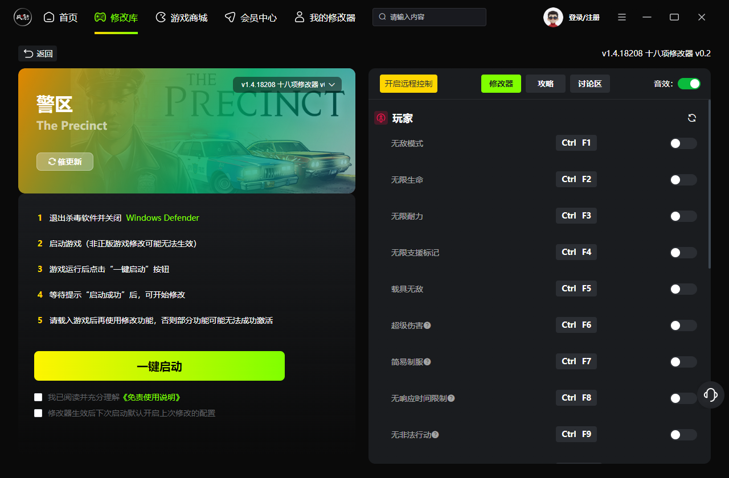729x478 pixels.
Task: Enable 载具无敌 toggle
Action: (x=683, y=289)
